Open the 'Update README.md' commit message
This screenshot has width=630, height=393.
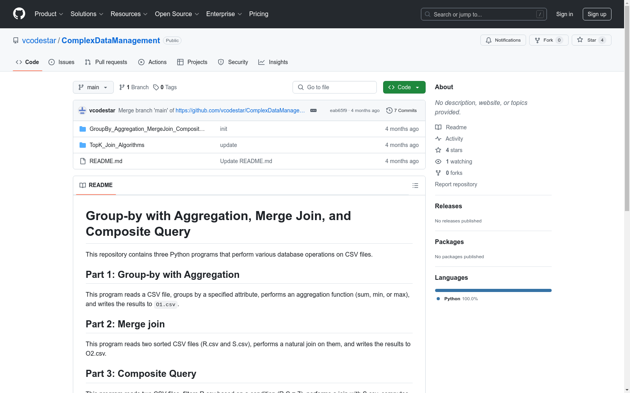pyautogui.click(x=246, y=161)
